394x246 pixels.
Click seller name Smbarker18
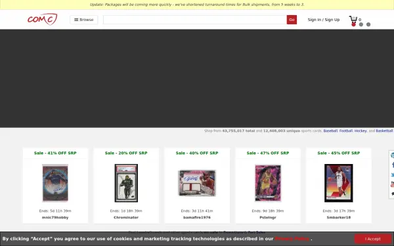click(339, 217)
